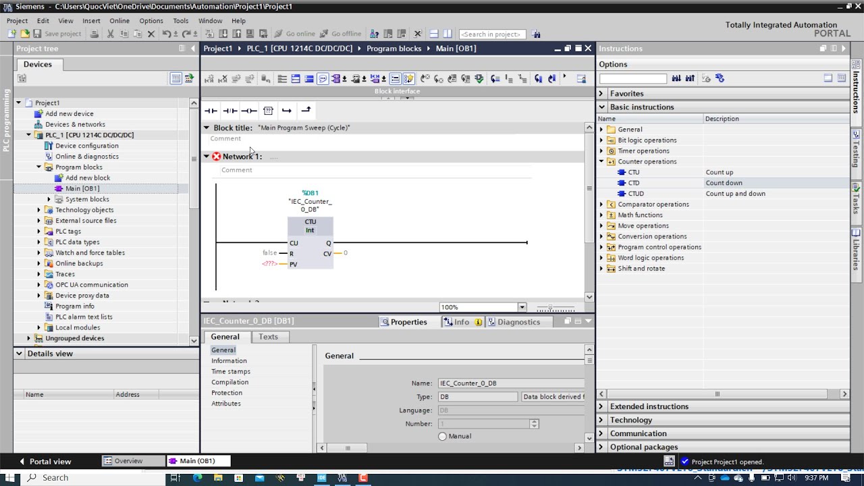Click the zoom slider in editor footer
The width and height of the screenshot is (864, 486).
555,308
